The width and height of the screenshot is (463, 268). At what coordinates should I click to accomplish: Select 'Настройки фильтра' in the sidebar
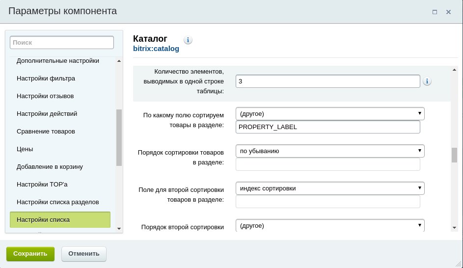tap(46, 79)
